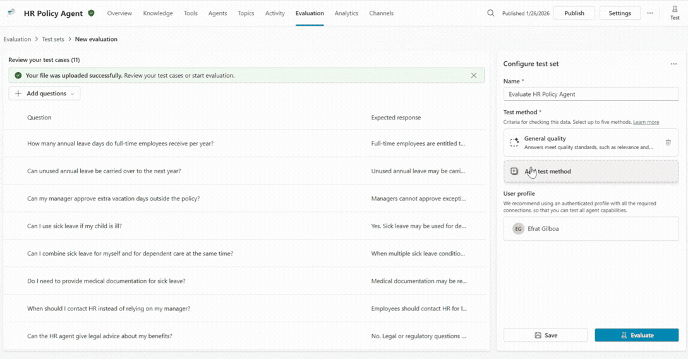688x359 pixels.
Task: Click the HR Policy Agent logo icon
Action: [11, 13]
